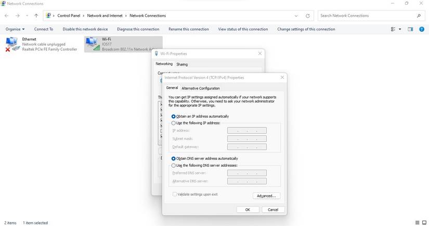Screen dimensions: 429x226
Task: Click '2 items' in status bar
Action: tap(10, 223)
